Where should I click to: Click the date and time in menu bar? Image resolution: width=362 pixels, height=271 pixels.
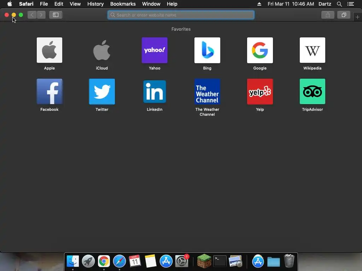[291, 4]
